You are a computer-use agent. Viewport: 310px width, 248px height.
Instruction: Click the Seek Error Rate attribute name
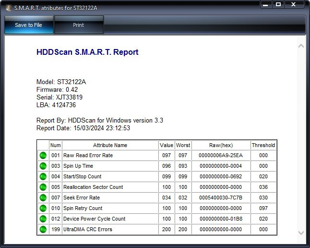click(x=82, y=198)
